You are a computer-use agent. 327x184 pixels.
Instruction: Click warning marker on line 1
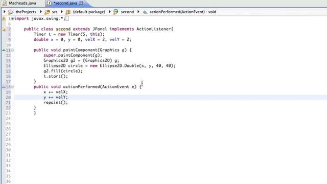(x=4, y=18)
